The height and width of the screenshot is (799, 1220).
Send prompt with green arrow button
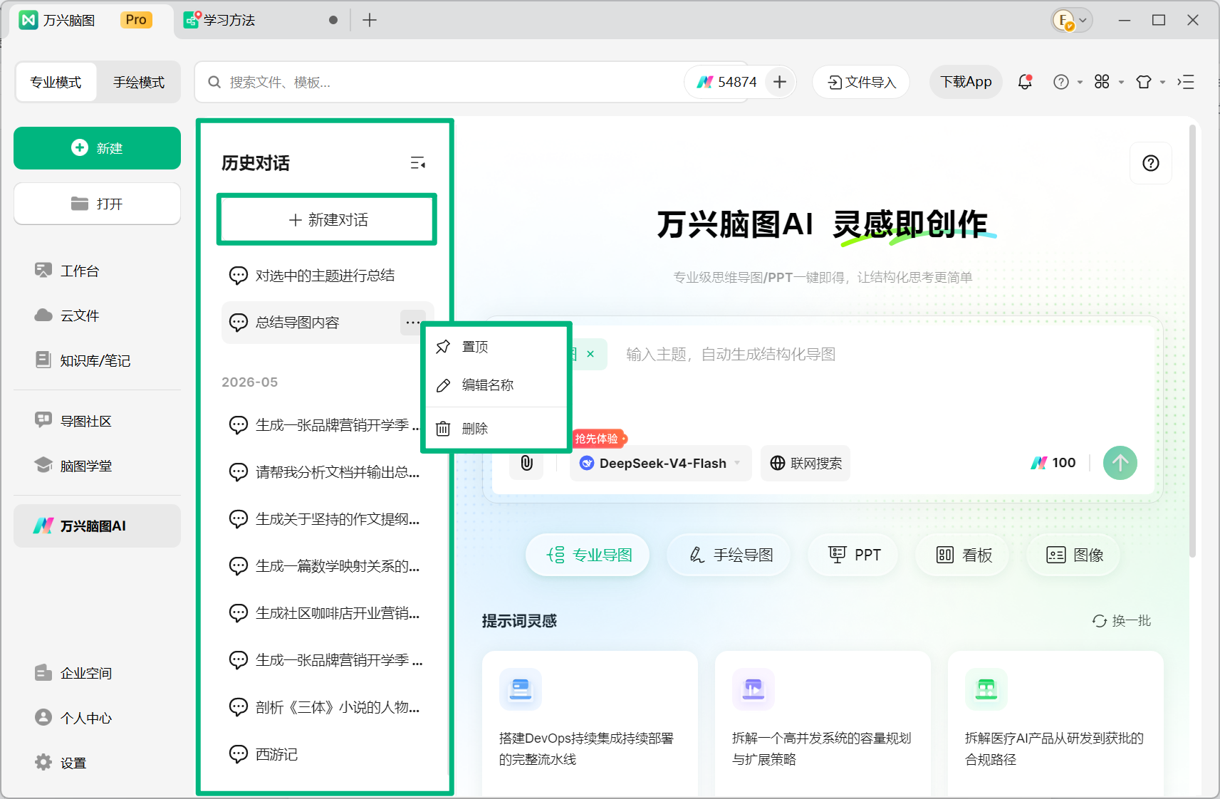[1120, 463]
